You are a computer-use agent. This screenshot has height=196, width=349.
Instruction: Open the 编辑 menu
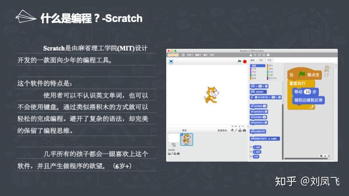pos(198,55)
